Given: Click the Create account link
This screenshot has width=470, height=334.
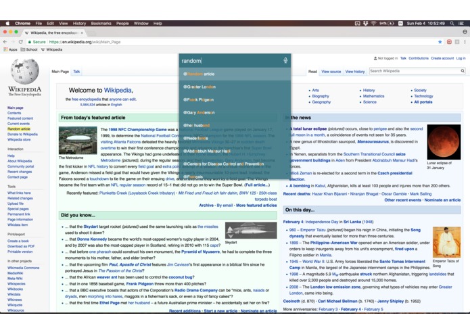Looking at the screenshot, I should 442,58.
